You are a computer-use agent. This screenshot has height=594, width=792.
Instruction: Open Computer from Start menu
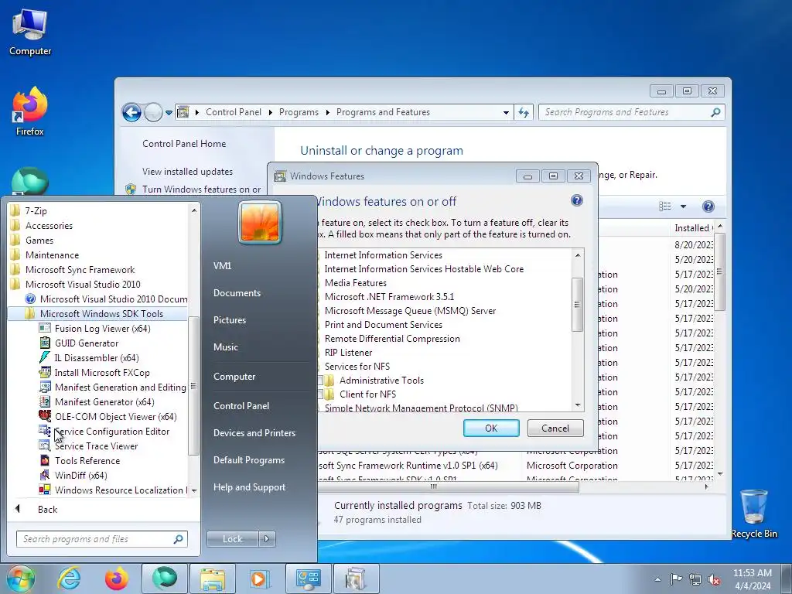(x=234, y=377)
